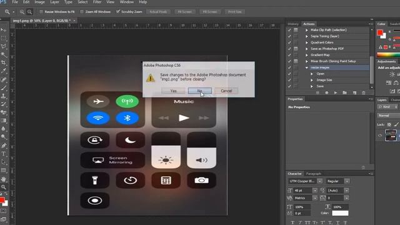Select the Lasso tool

(x=3, y=46)
